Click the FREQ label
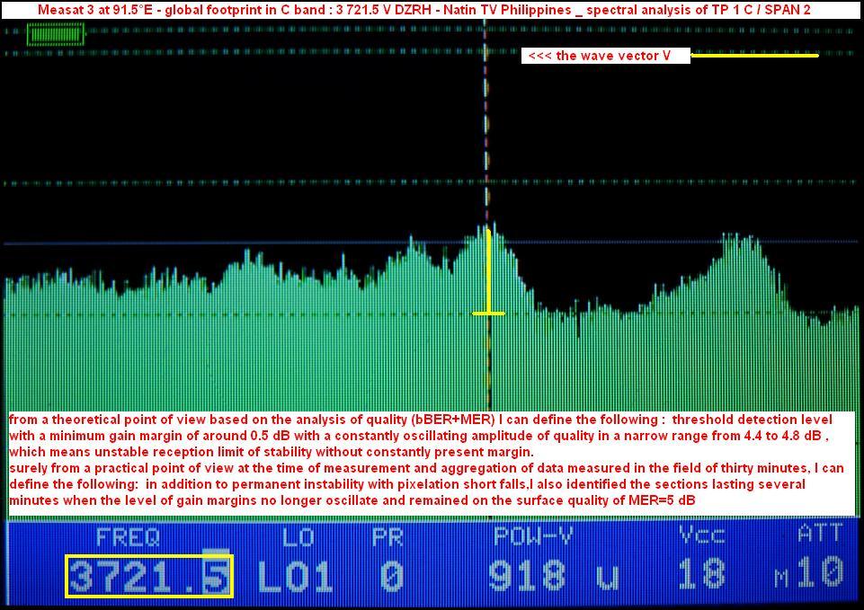Screen dimensions: 864x610 [x=127, y=537]
